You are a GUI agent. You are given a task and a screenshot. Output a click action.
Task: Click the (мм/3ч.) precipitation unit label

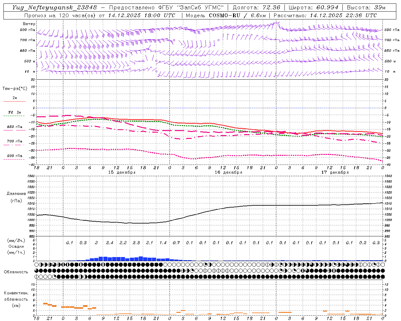(16, 240)
